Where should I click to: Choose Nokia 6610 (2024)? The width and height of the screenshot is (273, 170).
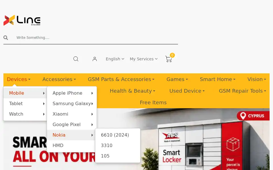[x=118, y=135]
